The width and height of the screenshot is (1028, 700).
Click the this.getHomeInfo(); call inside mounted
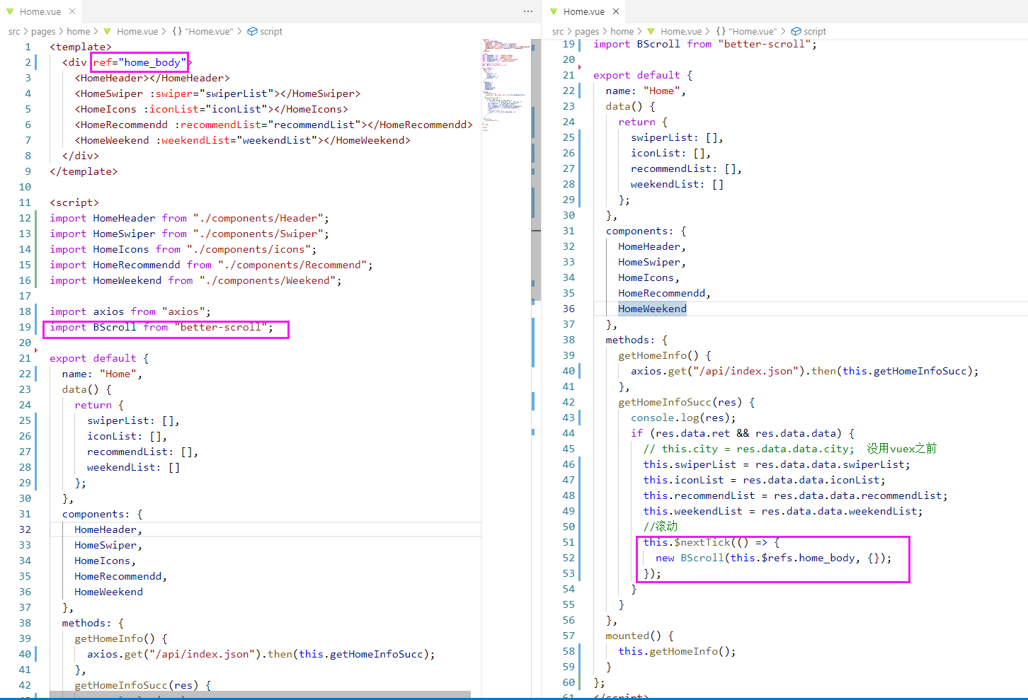tap(677, 651)
